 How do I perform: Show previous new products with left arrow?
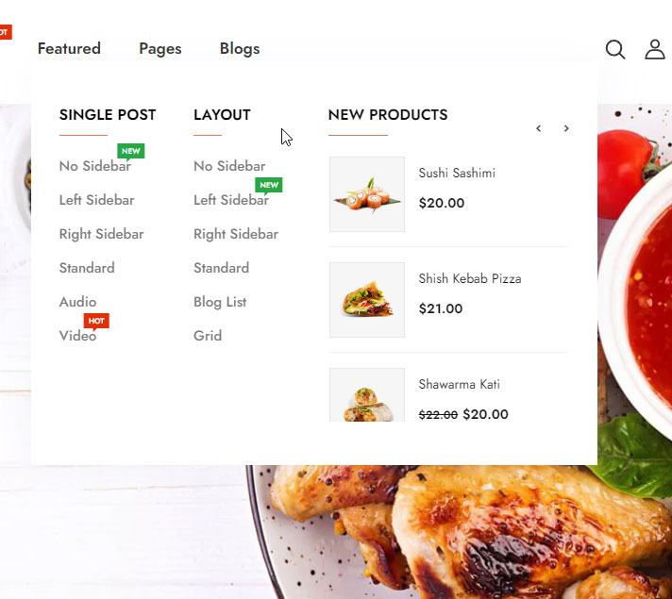pos(539,128)
